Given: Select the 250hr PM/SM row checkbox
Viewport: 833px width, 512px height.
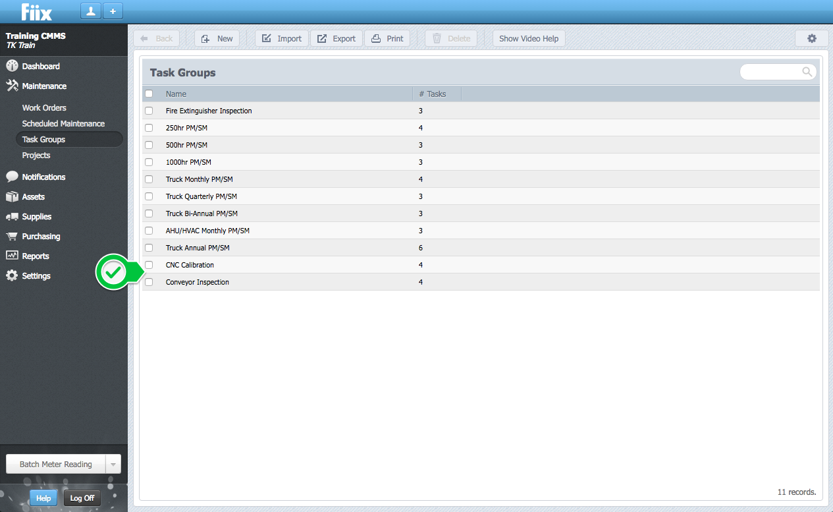Looking at the screenshot, I should (149, 128).
